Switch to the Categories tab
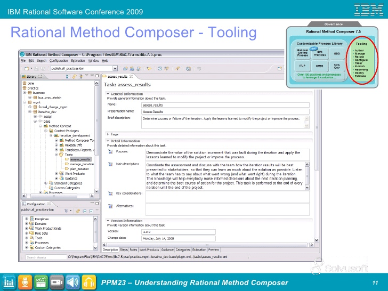The image size is (388, 291). [x=183, y=250]
